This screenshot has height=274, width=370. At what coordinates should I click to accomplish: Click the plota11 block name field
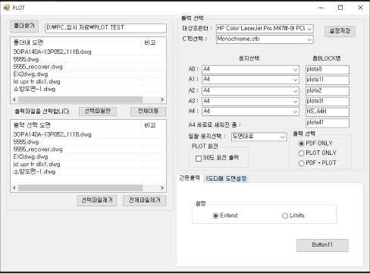(328, 80)
